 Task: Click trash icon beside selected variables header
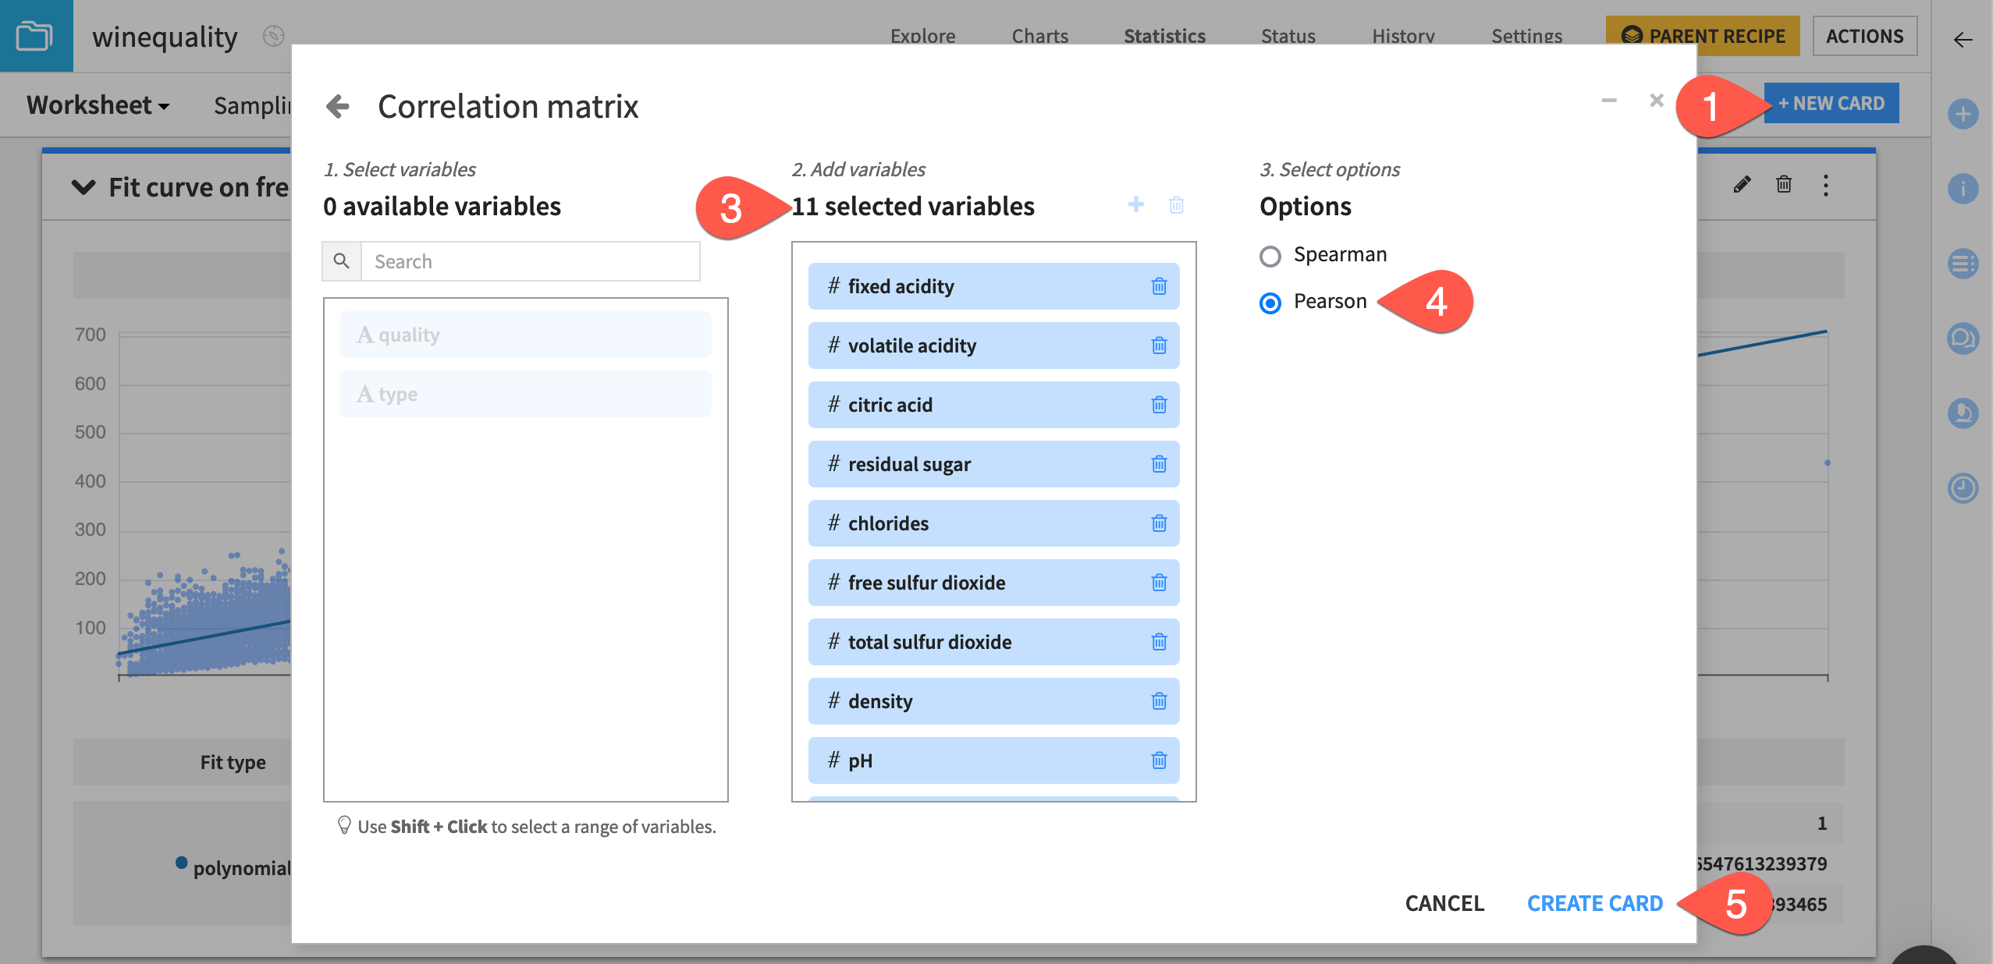click(1177, 205)
